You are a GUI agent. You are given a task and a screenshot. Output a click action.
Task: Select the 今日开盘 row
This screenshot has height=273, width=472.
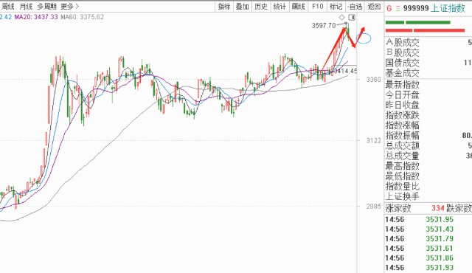pos(428,95)
